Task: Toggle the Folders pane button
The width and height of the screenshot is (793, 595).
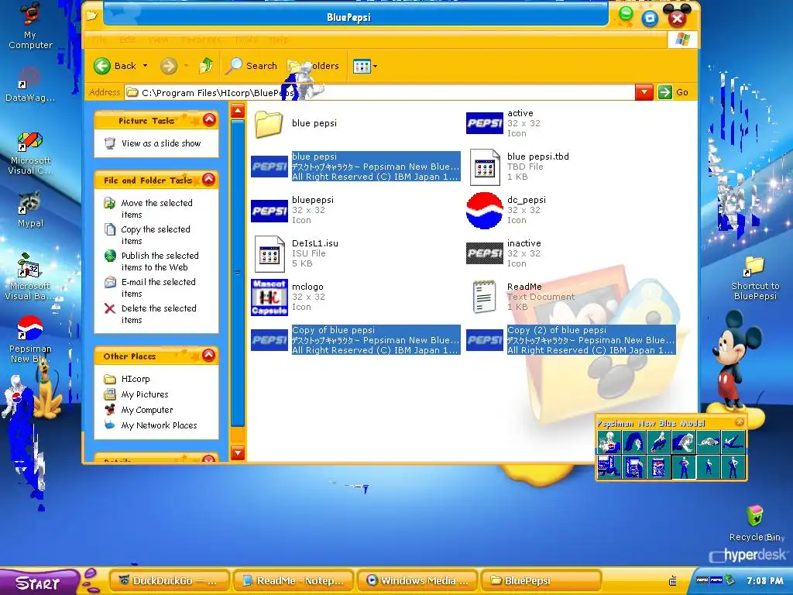Action: [x=314, y=66]
